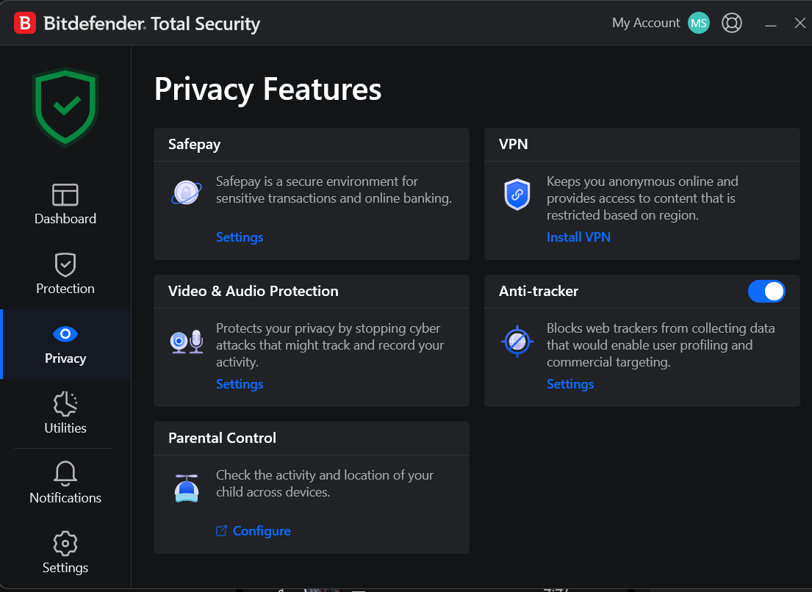Open the Notifications menu label
812x592 pixels.
tap(65, 498)
